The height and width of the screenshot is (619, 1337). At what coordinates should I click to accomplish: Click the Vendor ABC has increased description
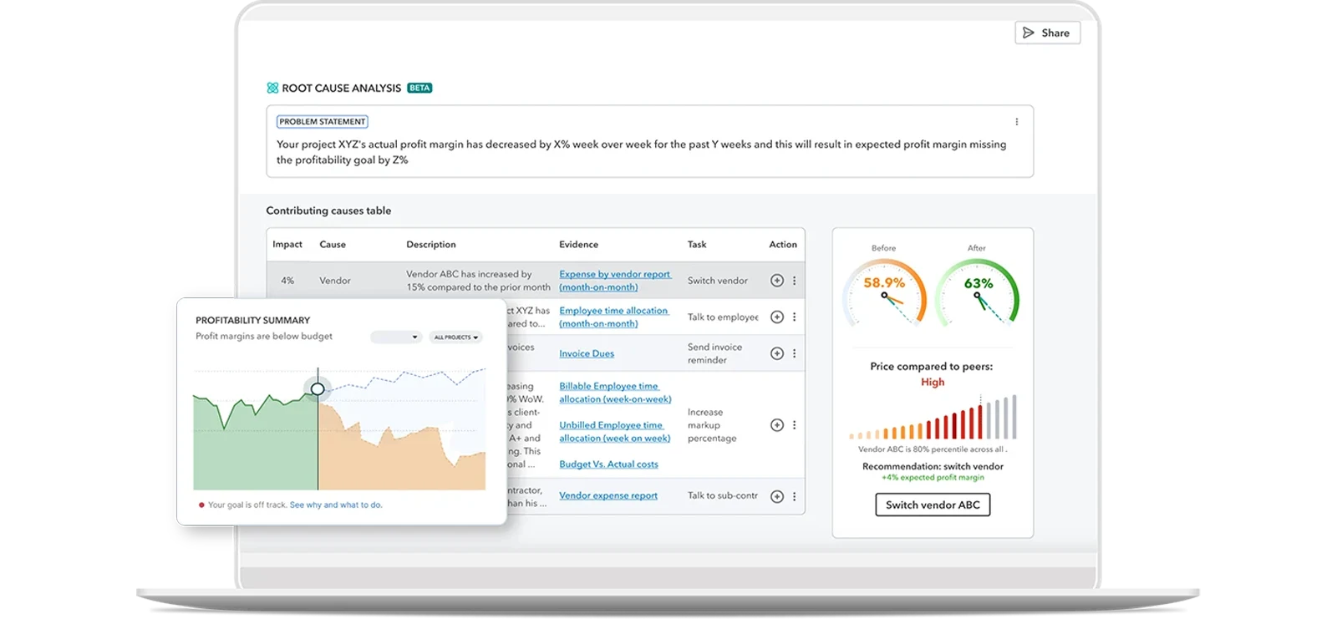(478, 281)
